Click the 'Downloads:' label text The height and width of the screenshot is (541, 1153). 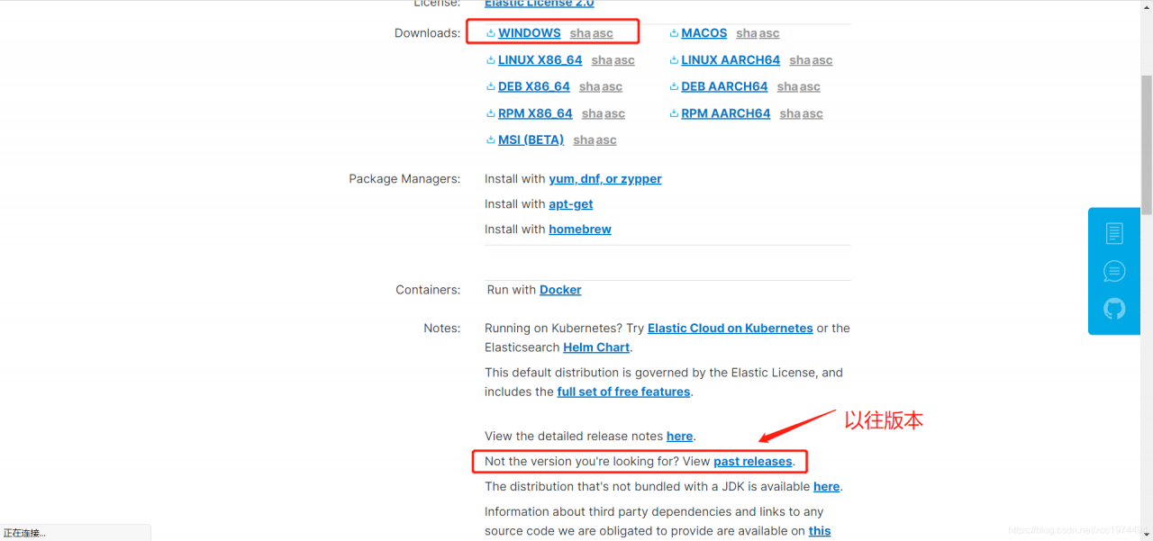(x=427, y=33)
